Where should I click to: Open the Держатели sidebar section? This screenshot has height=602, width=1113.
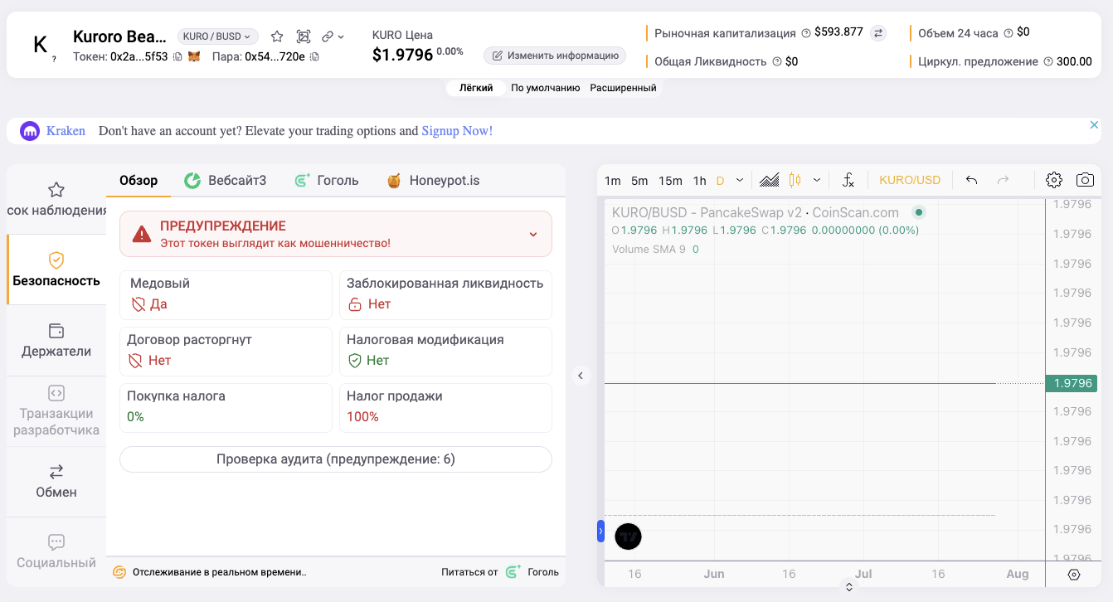pyautogui.click(x=56, y=340)
